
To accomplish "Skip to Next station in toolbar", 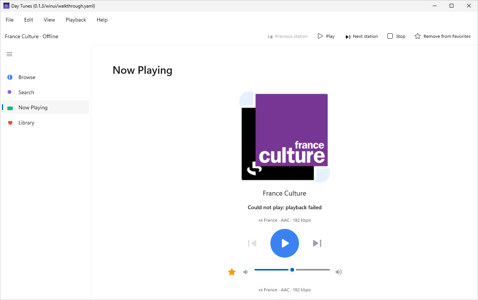I will (361, 36).
